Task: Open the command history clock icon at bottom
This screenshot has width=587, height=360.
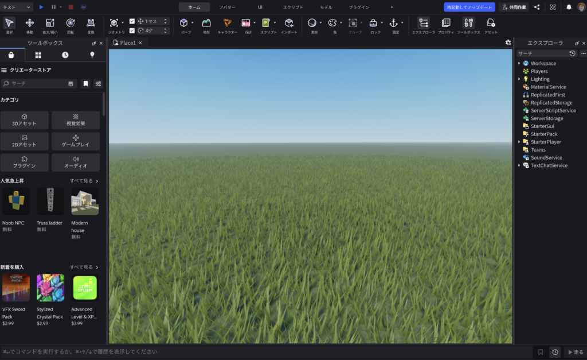Action: (x=555, y=352)
